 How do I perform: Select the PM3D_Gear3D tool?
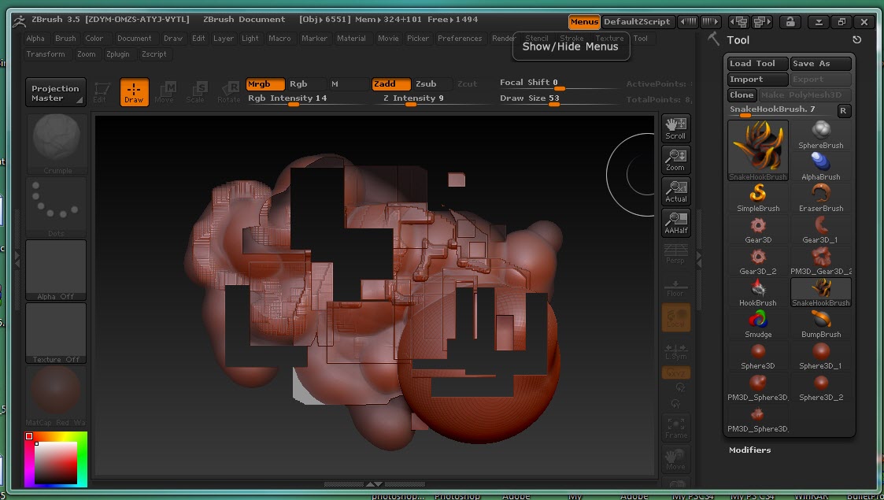pyautogui.click(x=821, y=261)
